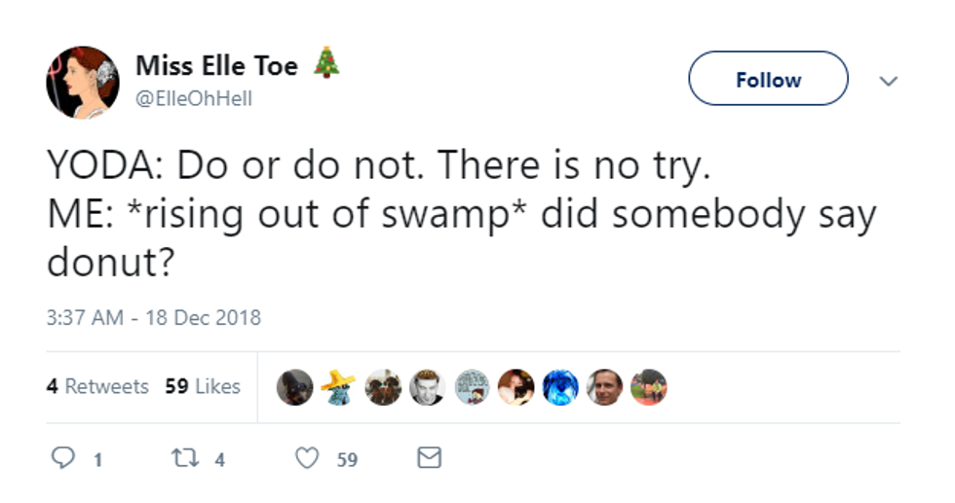This screenshot has width=955, height=503.
Task: Click the comic strip liker avatar
Action: click(472, 387)
